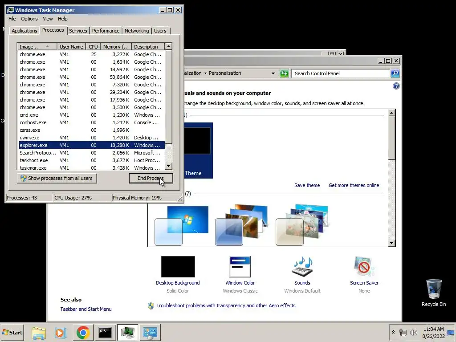This screenshot has width=456, height=342.
Task: Select the Windows 7 Aero theme thumbnail
Action: coord(182,225)
